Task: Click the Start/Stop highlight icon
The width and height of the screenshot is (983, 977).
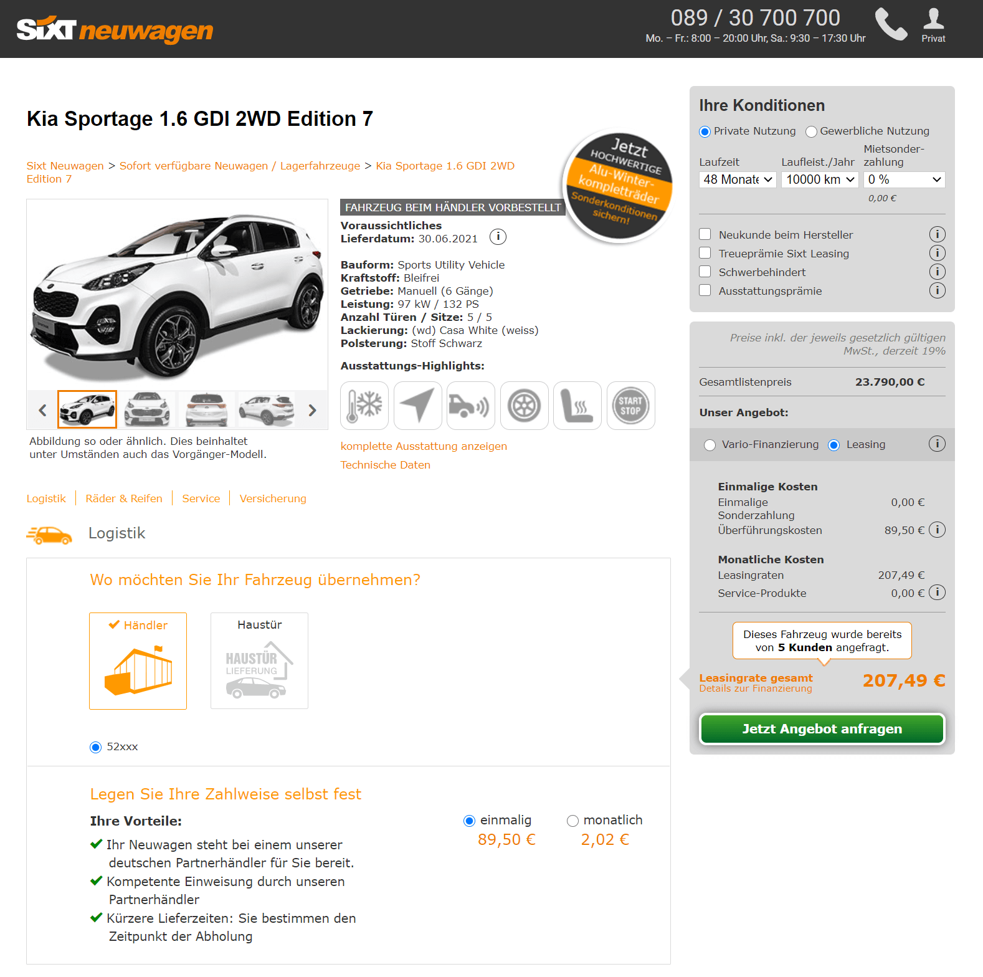Action: (x=631, y=406)
